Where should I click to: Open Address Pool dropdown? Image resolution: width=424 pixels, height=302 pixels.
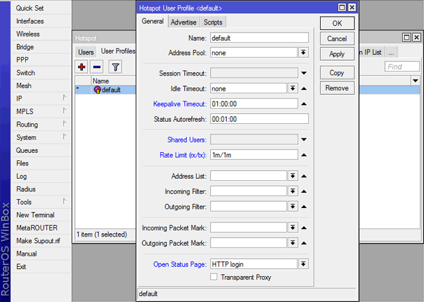tap(303, 52)
